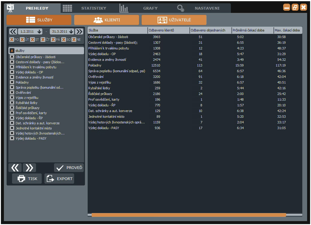311x225 pixels.
Task: Click the bar chart icon beside GRAFY
Action: tap(124, 8)
